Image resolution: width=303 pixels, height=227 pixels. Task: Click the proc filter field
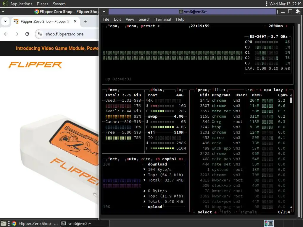[x=219, y=90]
